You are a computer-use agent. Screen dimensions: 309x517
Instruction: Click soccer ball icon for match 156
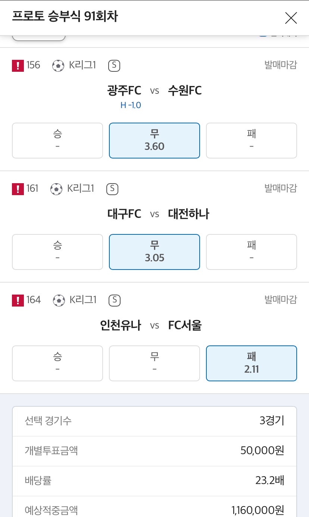tap(58, 66)
